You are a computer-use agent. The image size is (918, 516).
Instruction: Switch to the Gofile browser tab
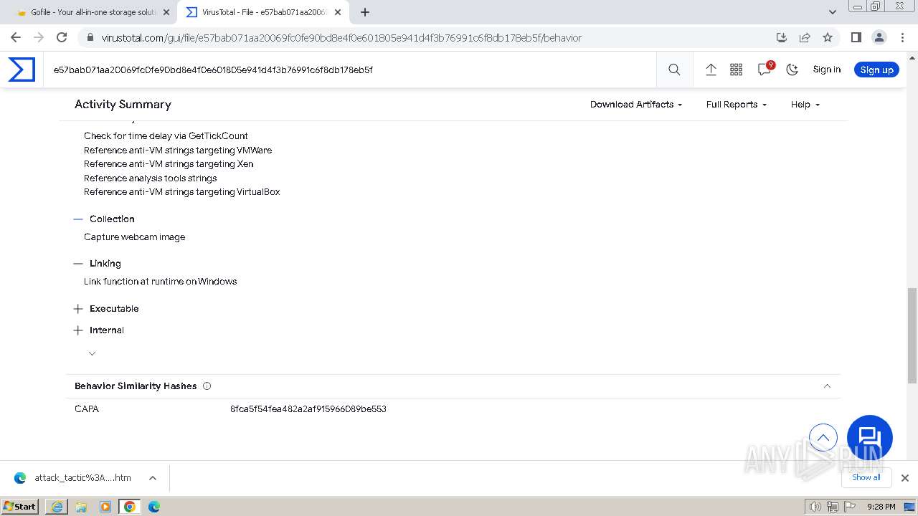coord(90,12)
